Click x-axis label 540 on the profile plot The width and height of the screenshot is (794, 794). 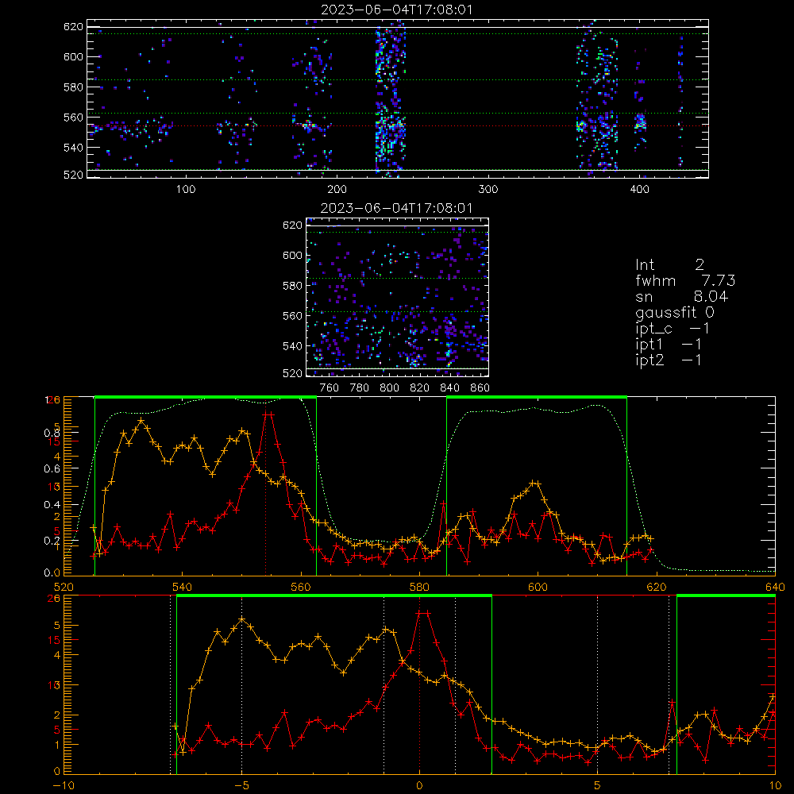183,588
